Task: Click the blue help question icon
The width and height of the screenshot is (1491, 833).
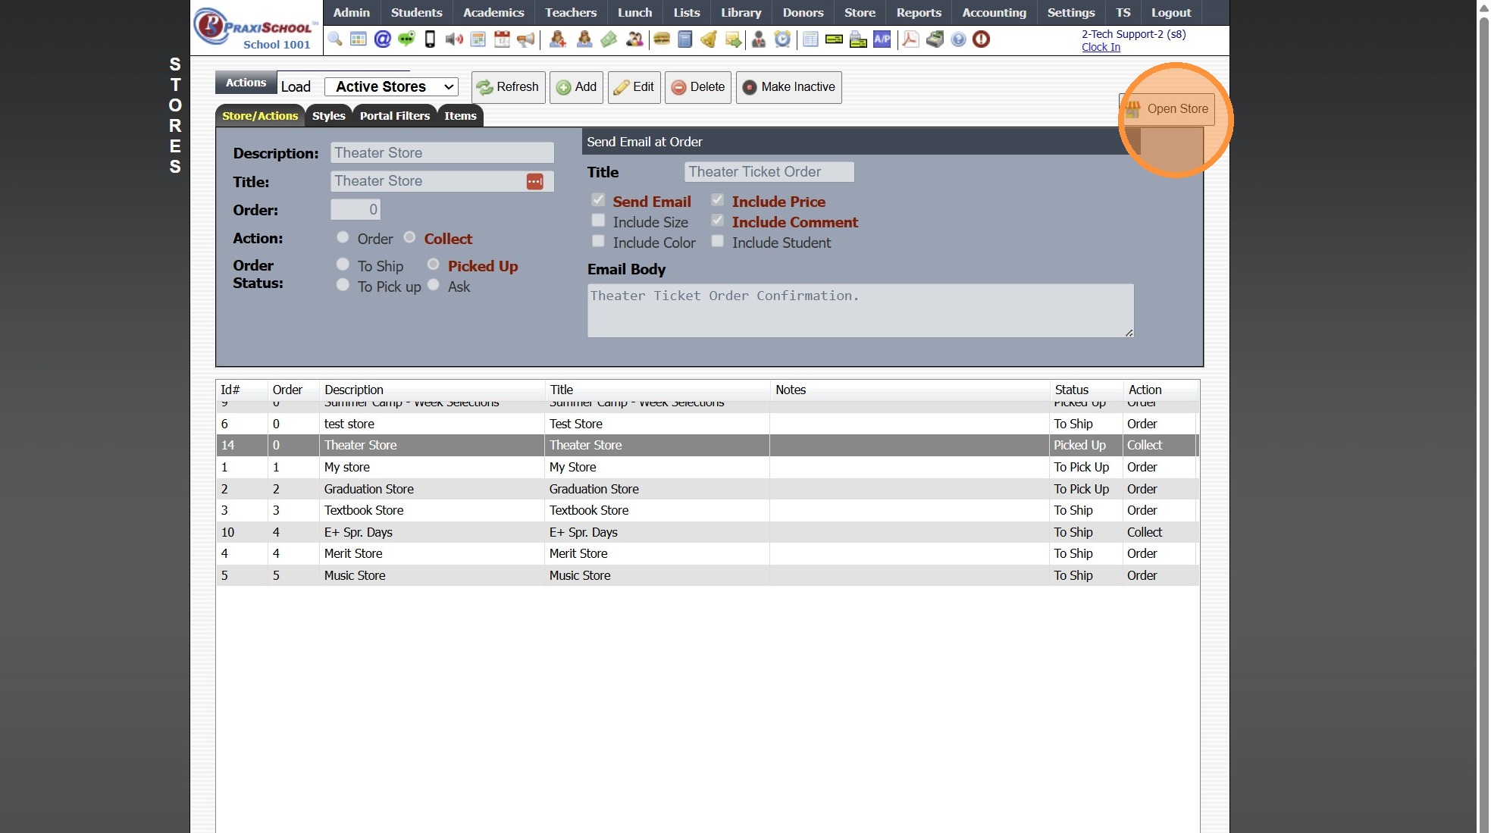Action: point(958,39)
